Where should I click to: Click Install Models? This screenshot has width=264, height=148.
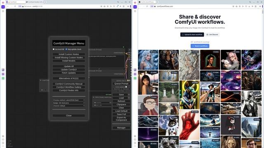coord(69,61)
